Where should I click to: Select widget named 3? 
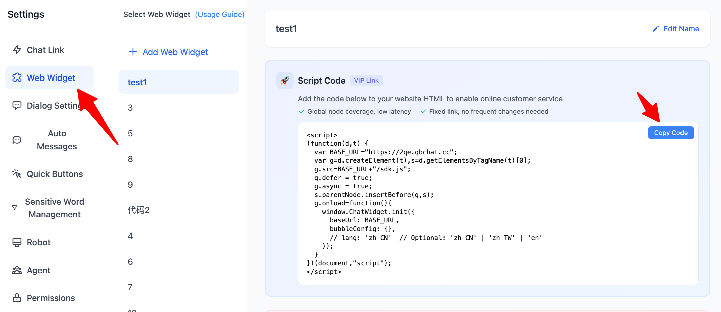[x=179, y=108]
